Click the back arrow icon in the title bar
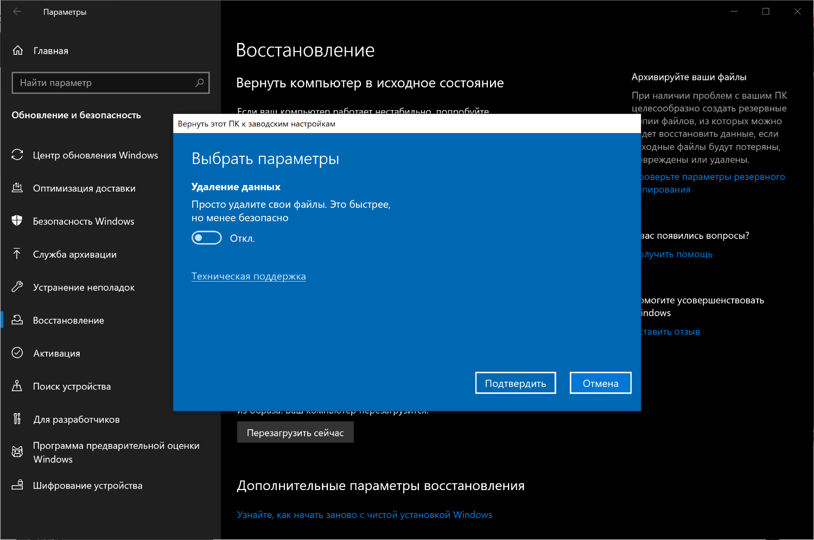The image size is (814, 540). pos(17,11)
